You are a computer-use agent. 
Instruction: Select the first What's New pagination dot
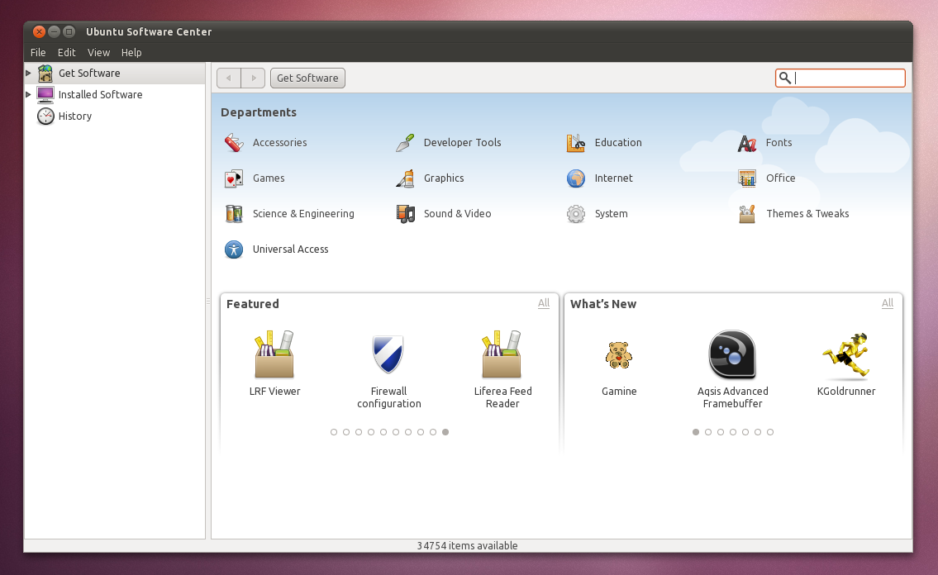[x=696, y=432]
